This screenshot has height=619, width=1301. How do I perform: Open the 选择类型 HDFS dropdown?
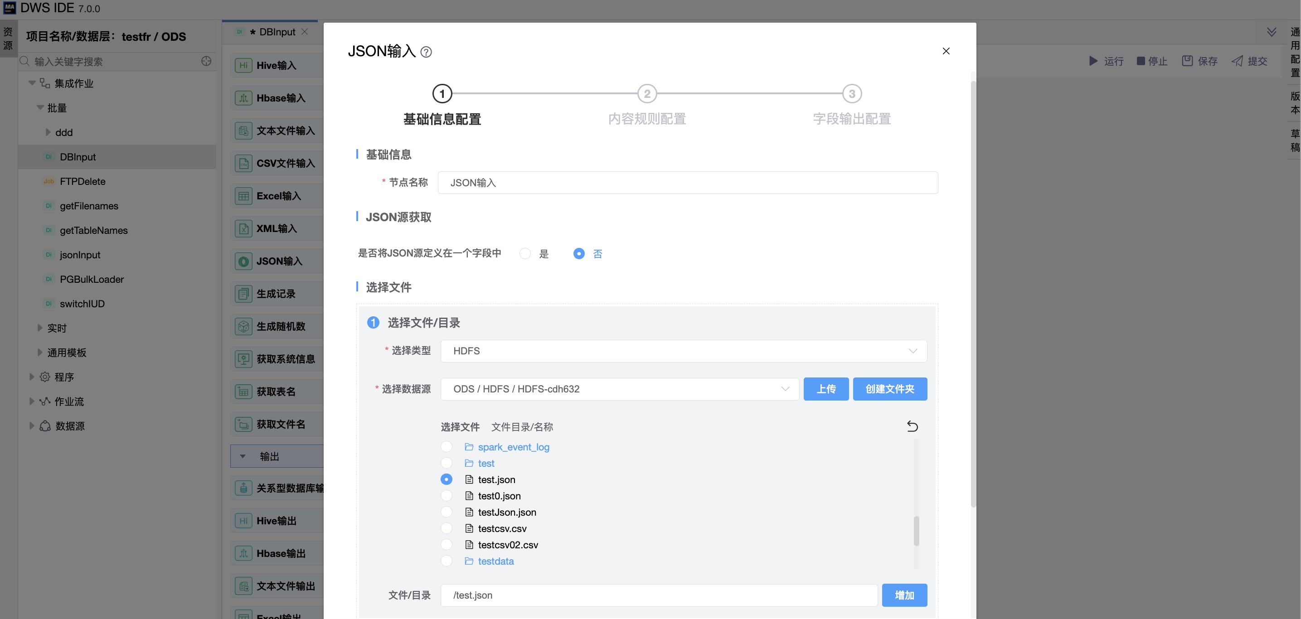[x=683, y=351]
